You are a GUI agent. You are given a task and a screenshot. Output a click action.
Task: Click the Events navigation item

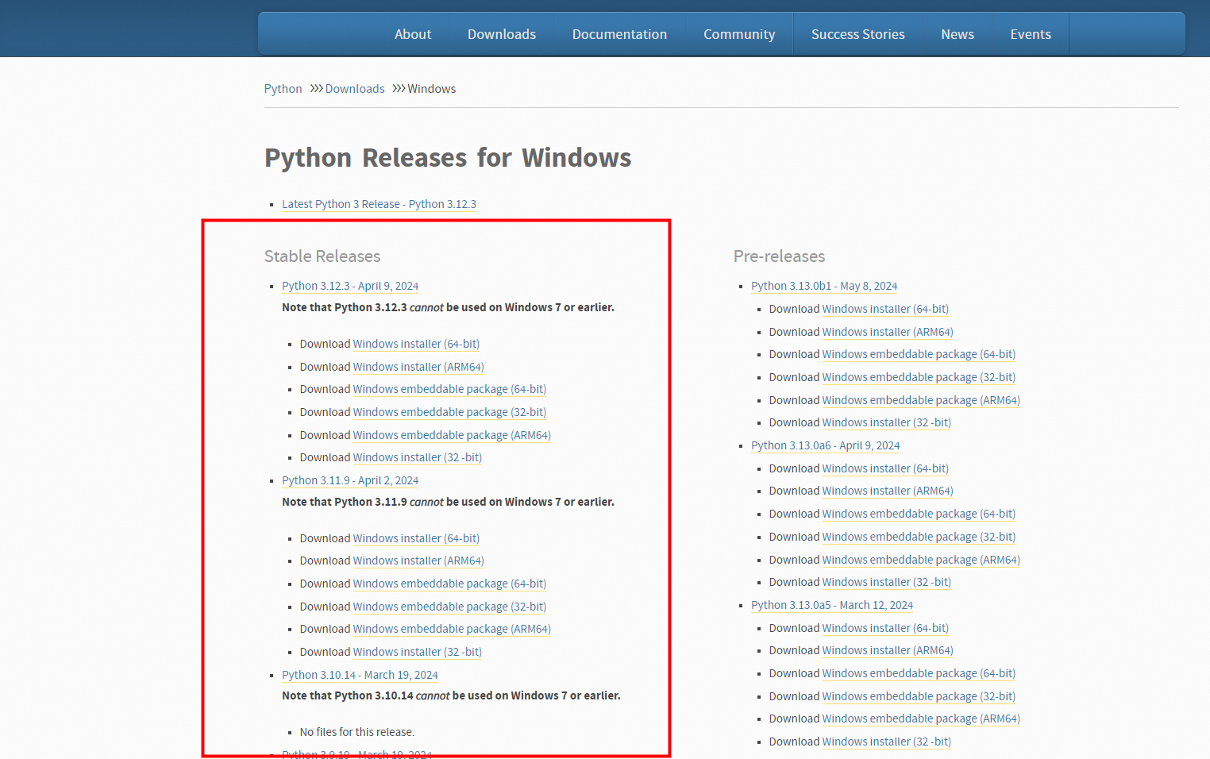point(1030,34)
